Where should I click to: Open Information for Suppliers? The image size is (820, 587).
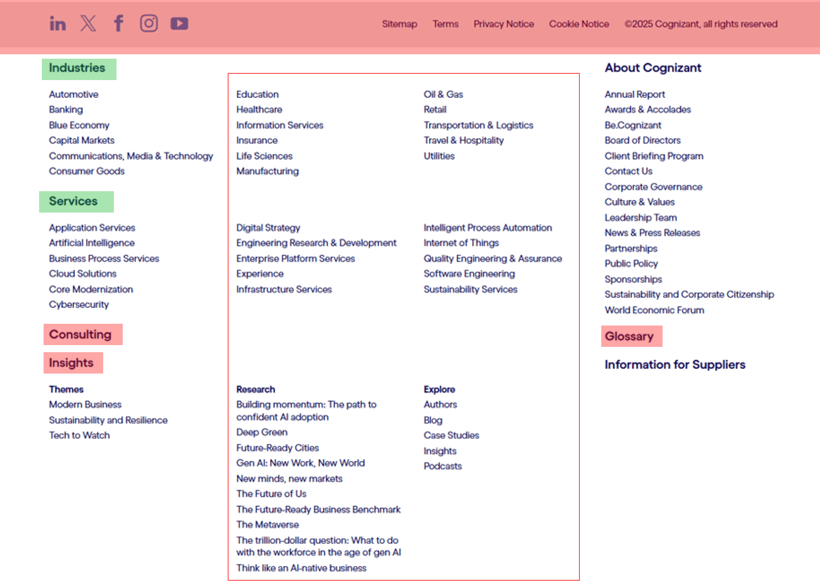(x=675, y=365)
